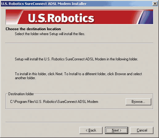This screenshot has height=138, width=159.
Task: Go to previous step with Back button
Action: click(91, 130)
